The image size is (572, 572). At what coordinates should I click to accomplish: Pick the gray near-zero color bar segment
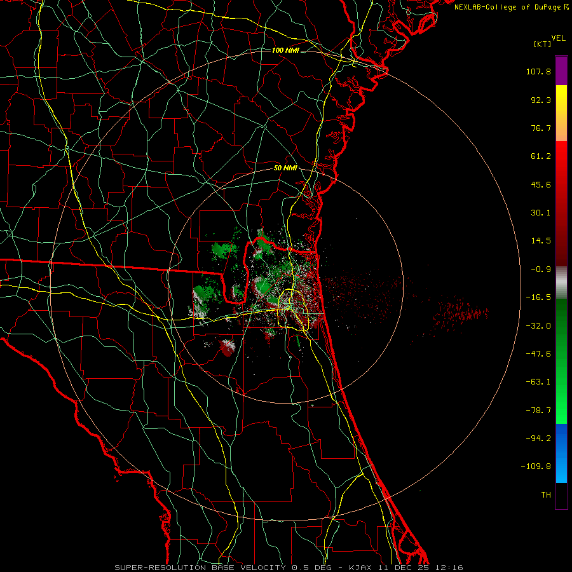(x=561, y=283)
